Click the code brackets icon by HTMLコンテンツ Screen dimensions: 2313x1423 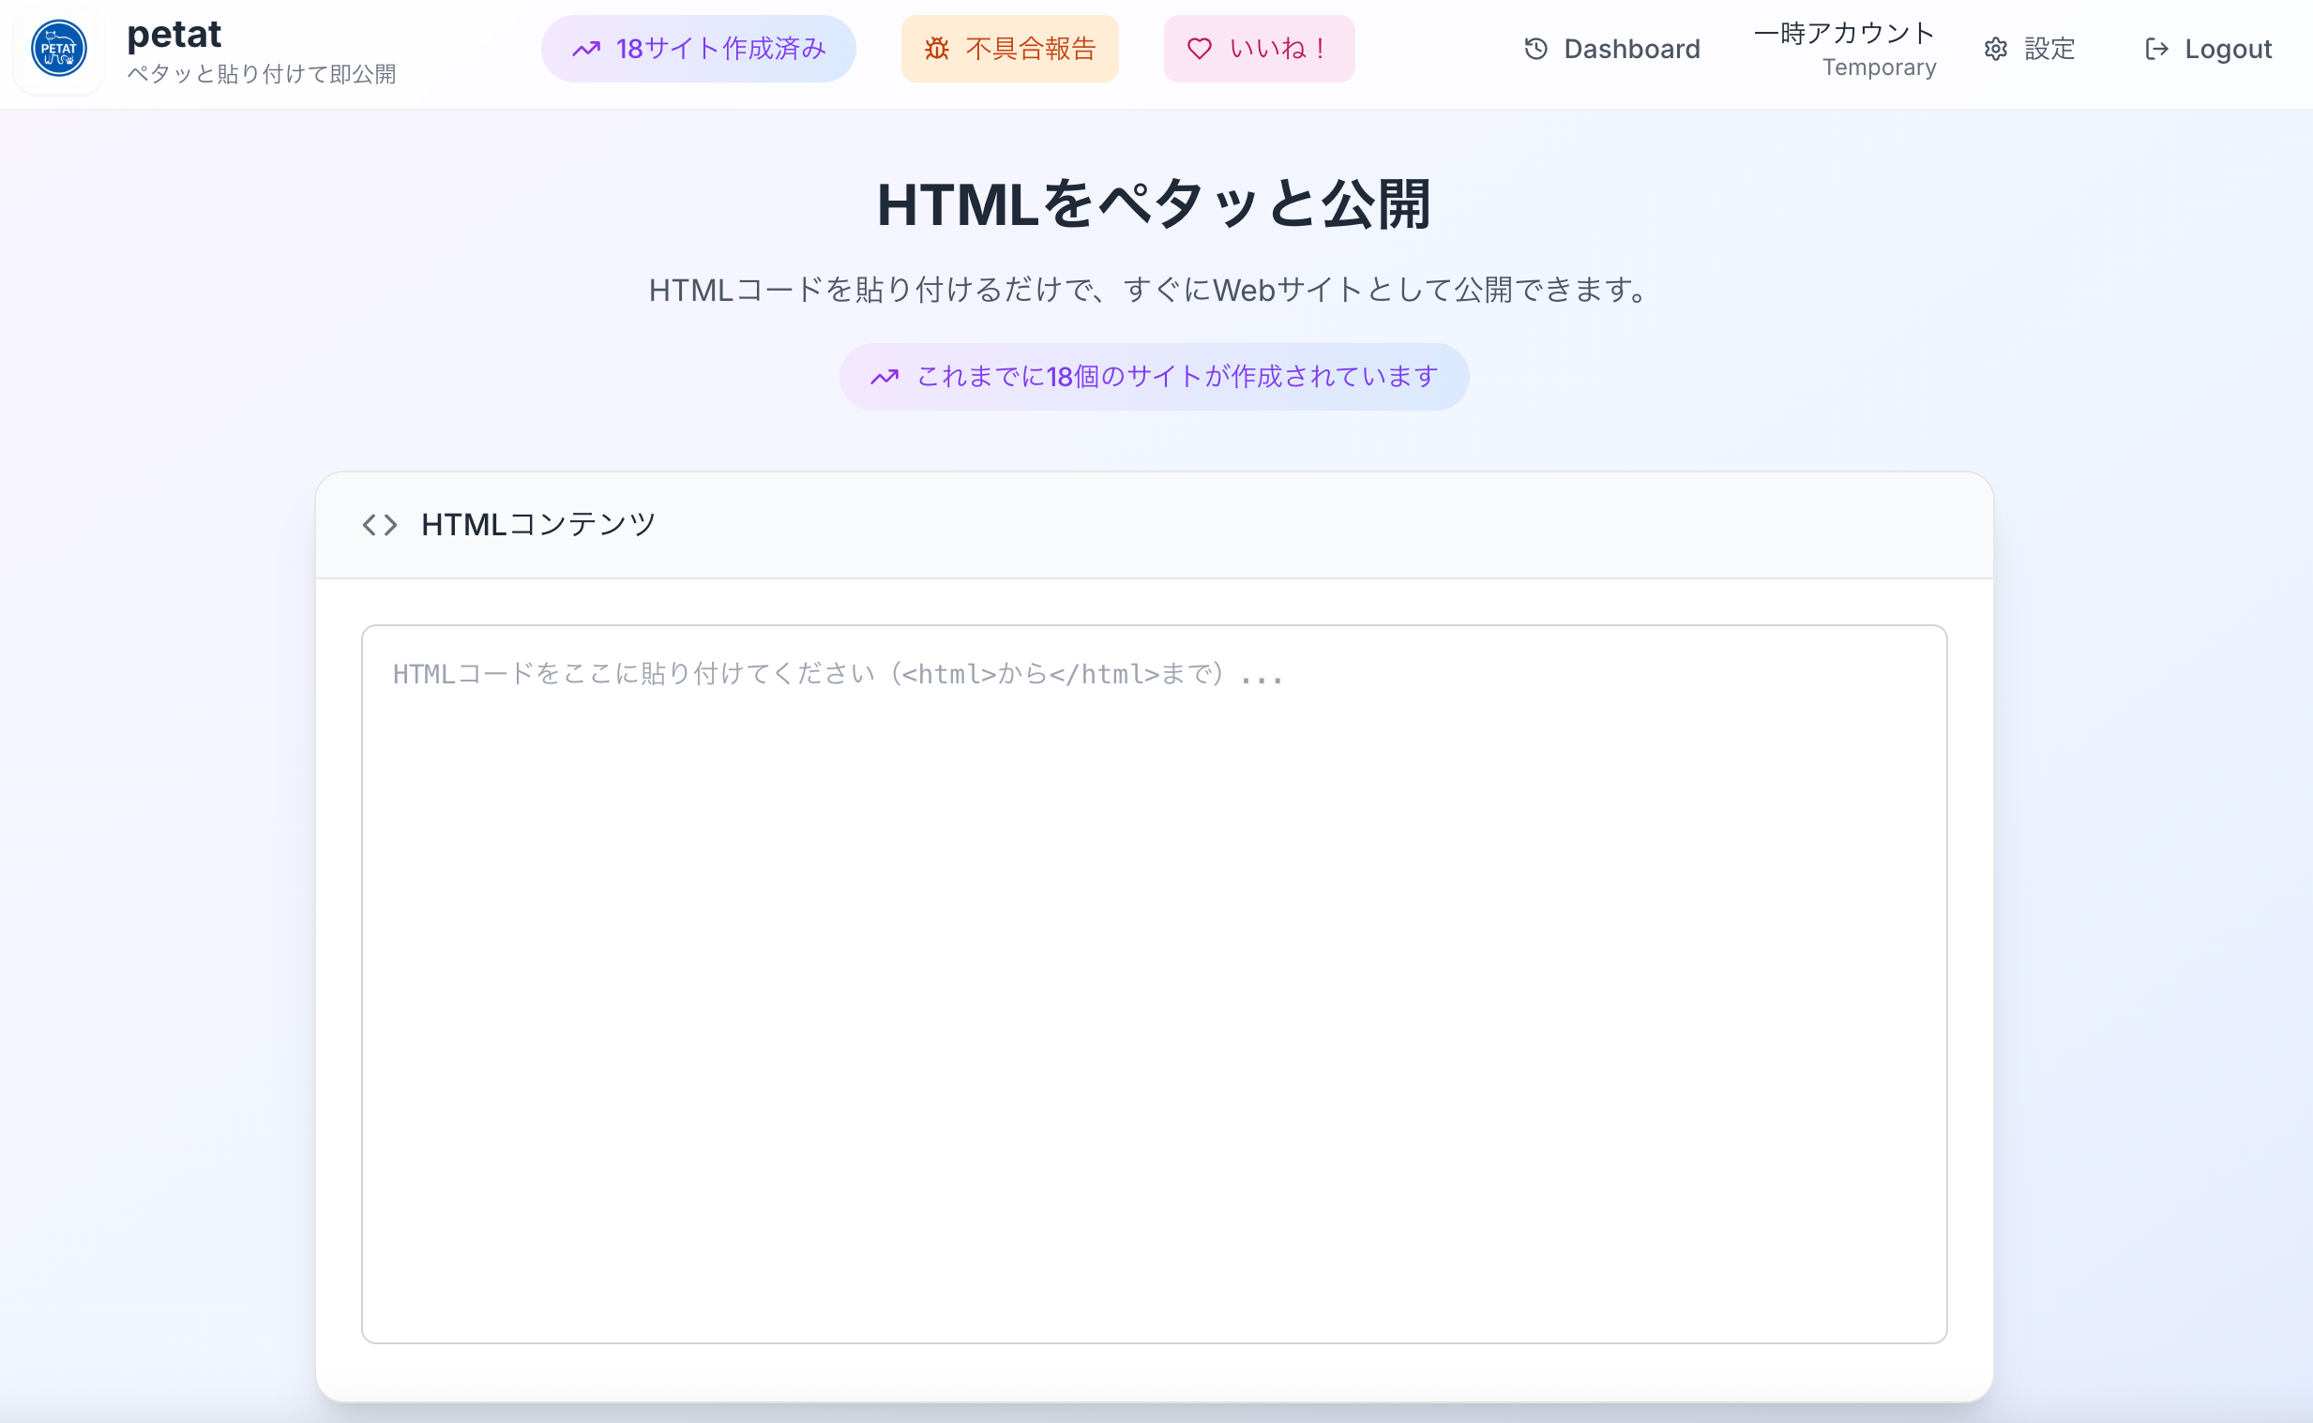tap(379, 525)
